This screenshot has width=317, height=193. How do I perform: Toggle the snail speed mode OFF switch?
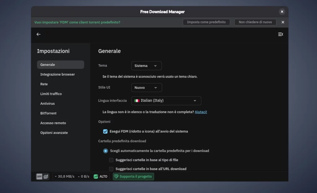[42, 176]
